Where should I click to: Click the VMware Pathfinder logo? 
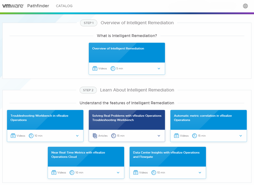pyautogui.click(x=26, y=6)
